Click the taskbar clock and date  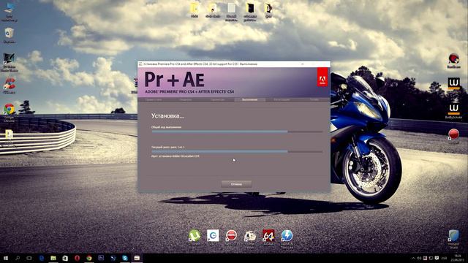(457, 258)
